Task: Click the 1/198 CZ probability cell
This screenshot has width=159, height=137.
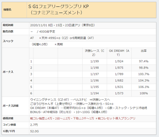Action: click(x=95, y=68)
